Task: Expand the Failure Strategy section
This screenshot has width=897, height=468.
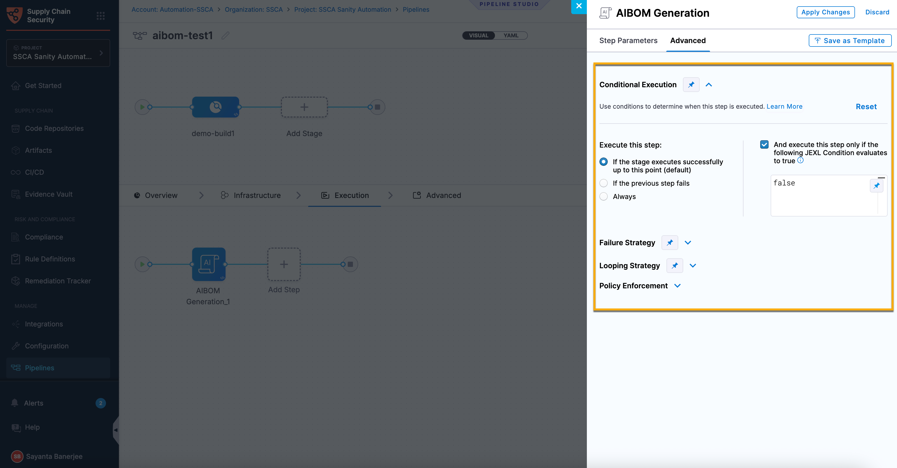Action: pos(688,243)
